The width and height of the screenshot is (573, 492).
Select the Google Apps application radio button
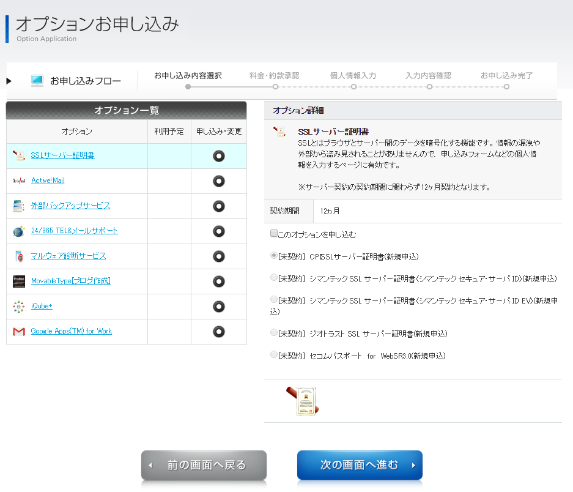[x=218, y=332]
